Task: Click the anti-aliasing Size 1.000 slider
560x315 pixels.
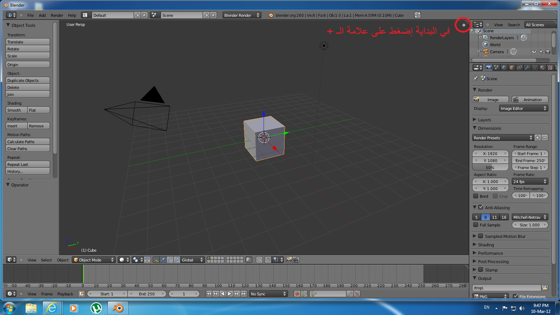Action: (530, 225)
